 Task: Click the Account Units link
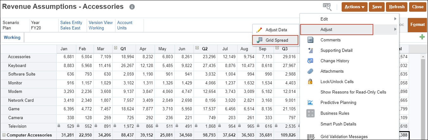point(125,25)
